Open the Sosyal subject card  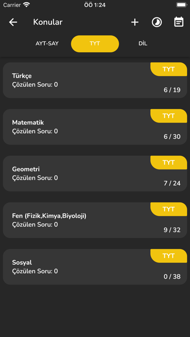pyautogui.click(x=95, y=267)
